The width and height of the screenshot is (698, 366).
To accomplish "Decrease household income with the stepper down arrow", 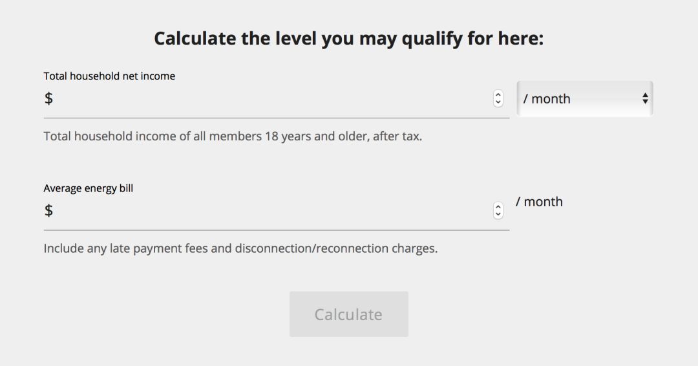I will coord(498,103).
